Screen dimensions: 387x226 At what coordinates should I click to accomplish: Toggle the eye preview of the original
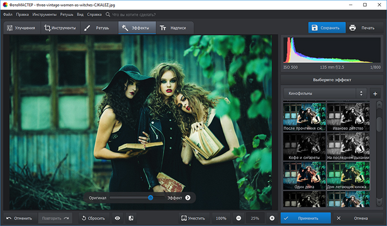click(x=118, y=218)
